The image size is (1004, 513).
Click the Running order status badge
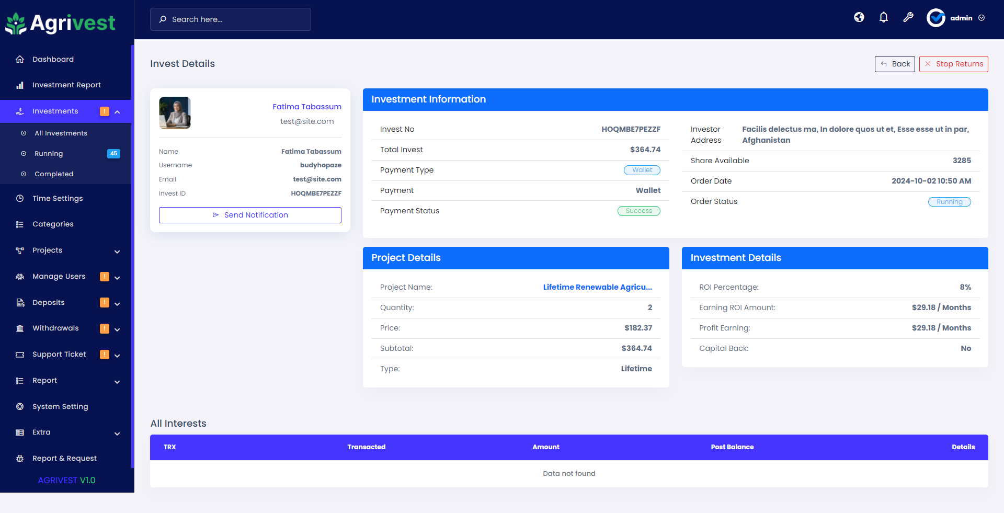pyautogui.click(x=950, y=202)
